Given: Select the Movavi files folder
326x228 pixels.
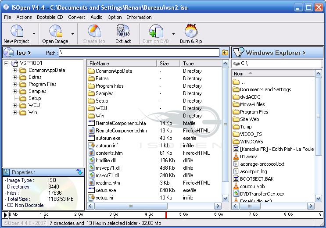Looking at the screenshot, I should 252,104.
